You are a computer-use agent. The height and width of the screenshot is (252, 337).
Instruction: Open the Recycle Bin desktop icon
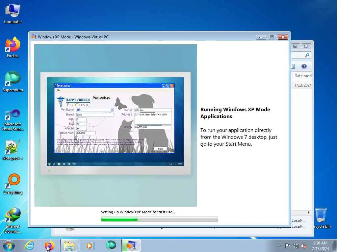click(321, 218)
